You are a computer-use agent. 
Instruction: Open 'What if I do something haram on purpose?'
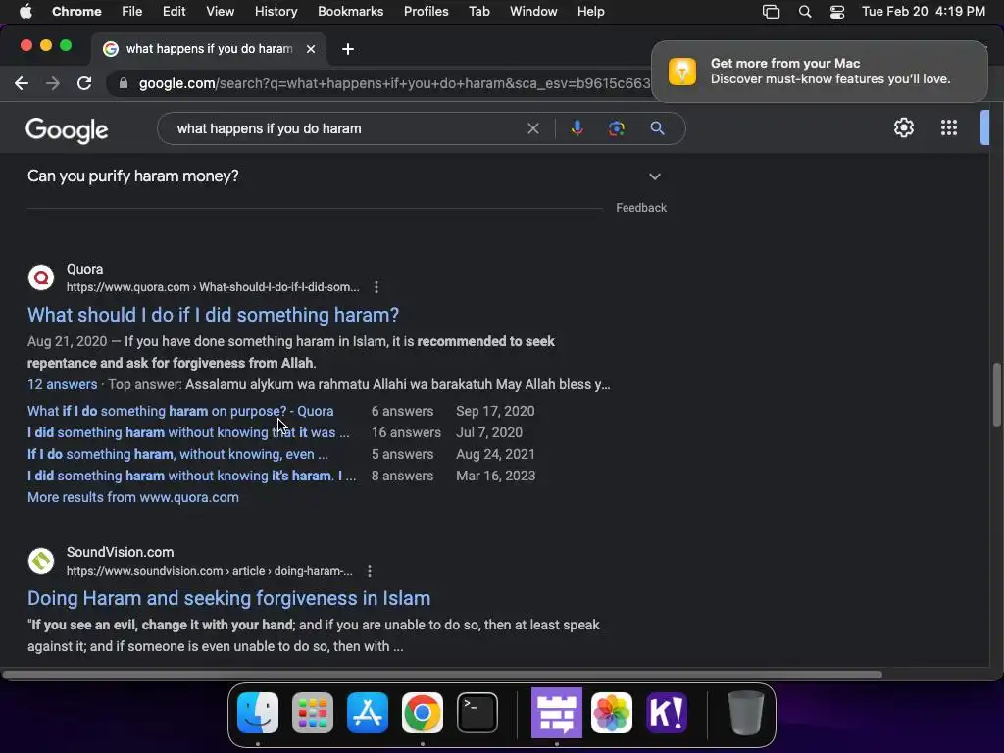coord(180,411)
